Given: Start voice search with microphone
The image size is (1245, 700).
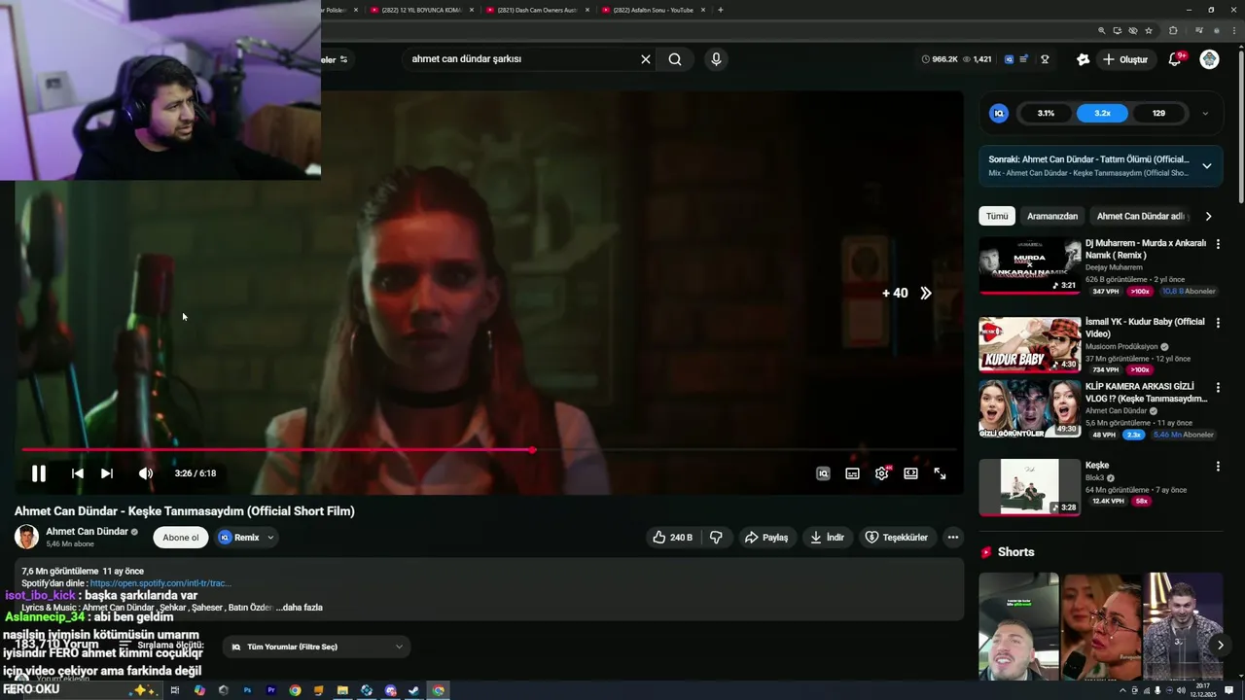Looking at the screenshot, I should tap(716, 59).
